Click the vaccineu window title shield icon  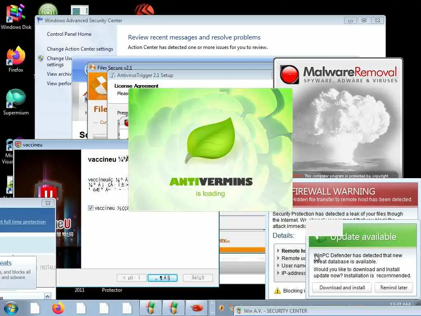click(18, 144)
